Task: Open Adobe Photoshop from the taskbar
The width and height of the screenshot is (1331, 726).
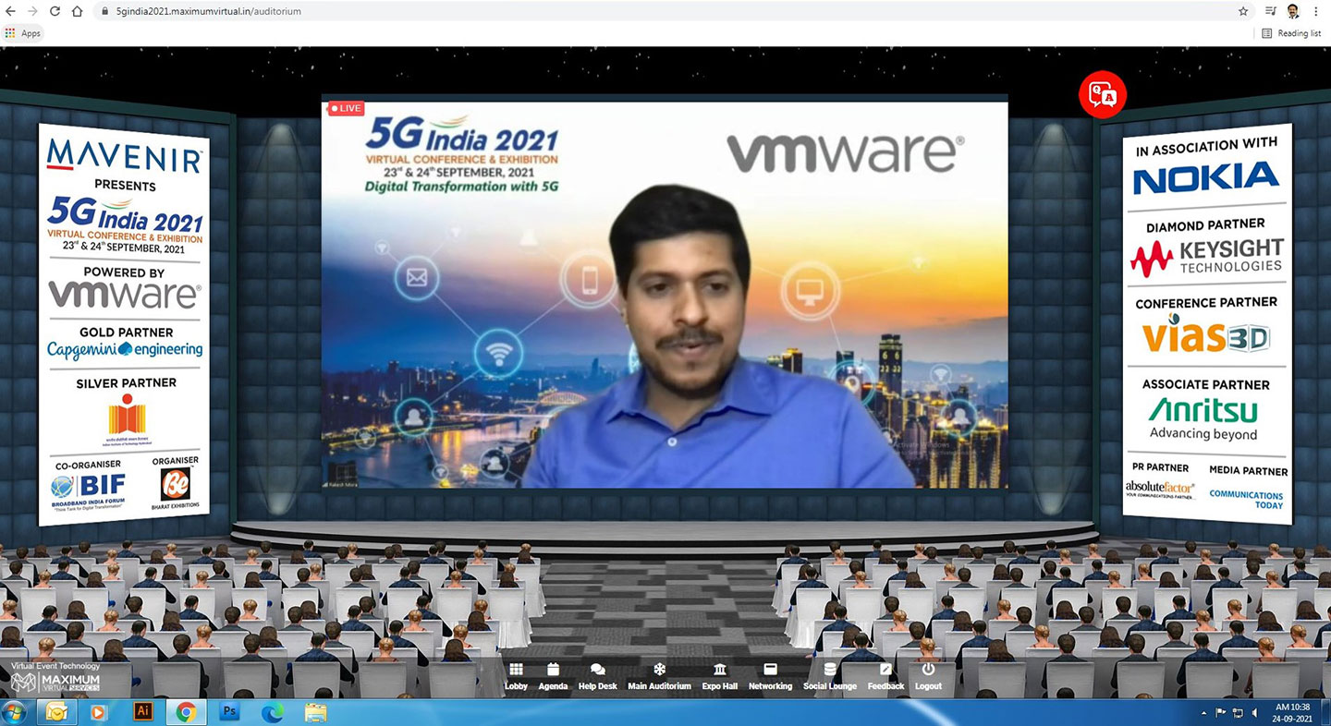Action: 229,712
